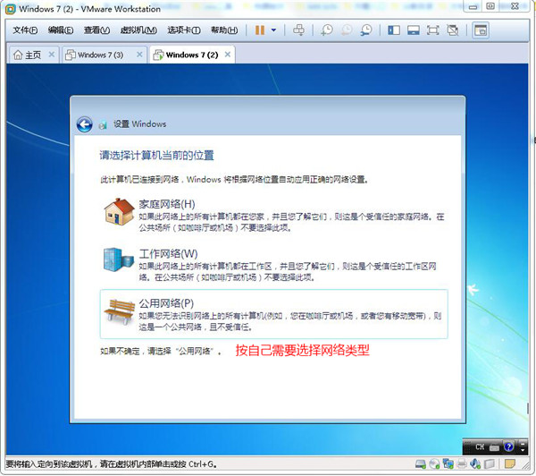Screen dimensions: 536x476
Task: Toggle the thumbnail bar view icon
Action: coord(414,30)
